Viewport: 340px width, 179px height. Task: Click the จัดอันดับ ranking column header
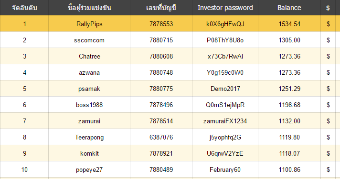point(24,8)
